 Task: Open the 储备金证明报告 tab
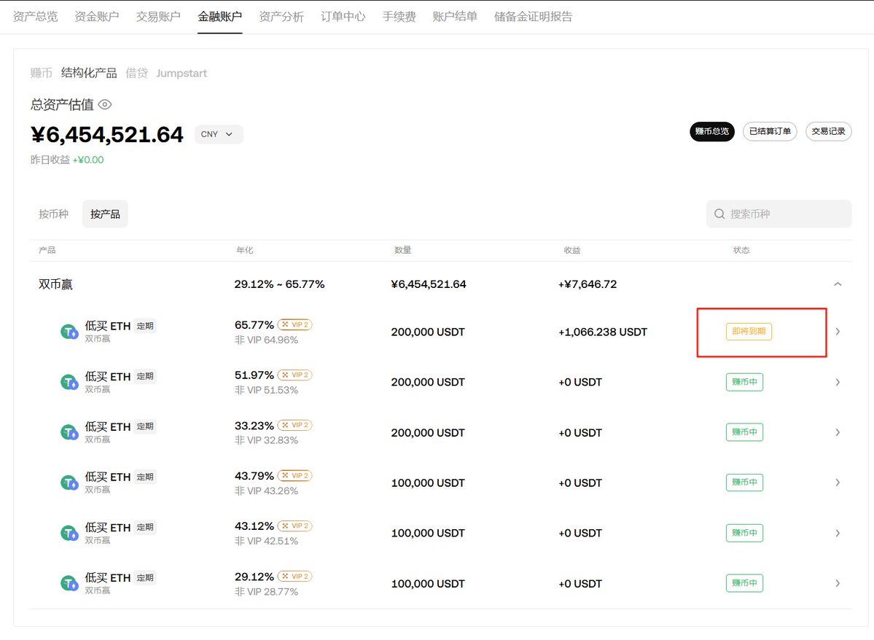tap(533, 17)
